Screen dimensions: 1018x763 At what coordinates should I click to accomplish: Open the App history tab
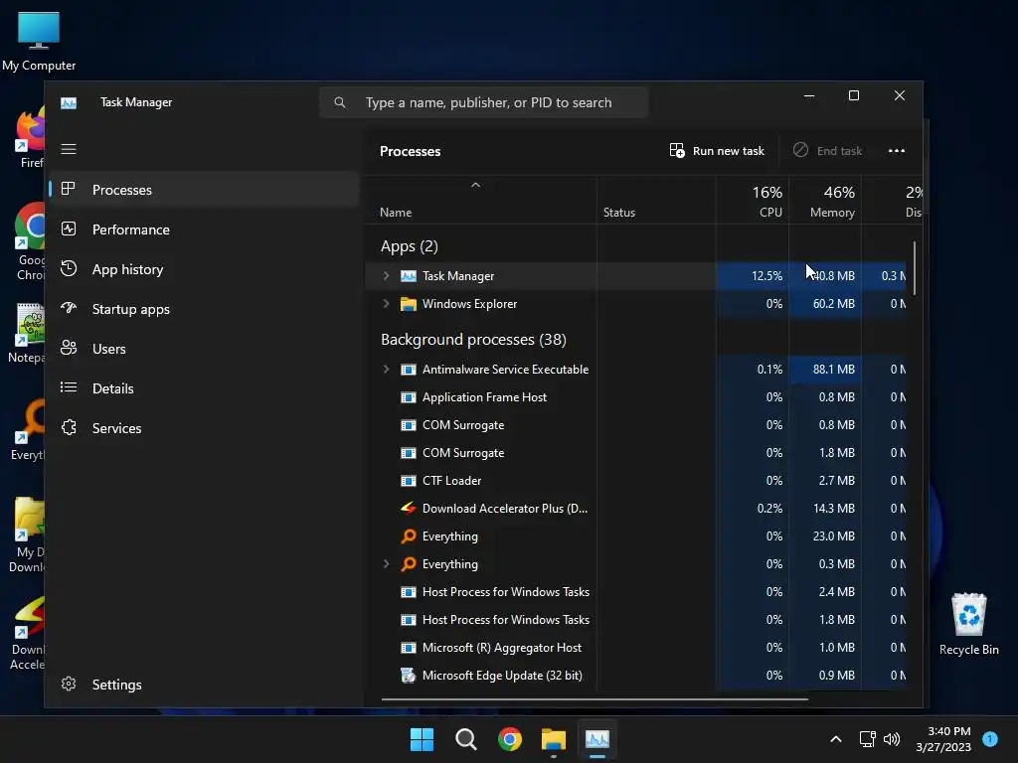pos(204,269)
